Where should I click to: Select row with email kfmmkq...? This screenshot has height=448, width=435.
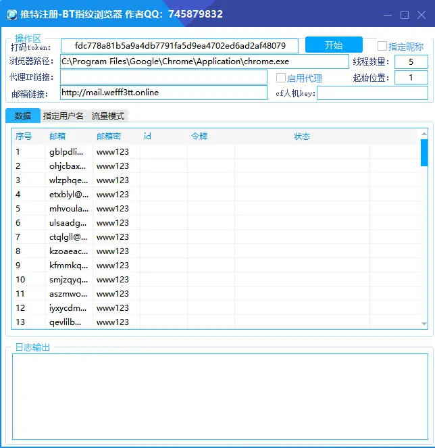coord(217,266)
